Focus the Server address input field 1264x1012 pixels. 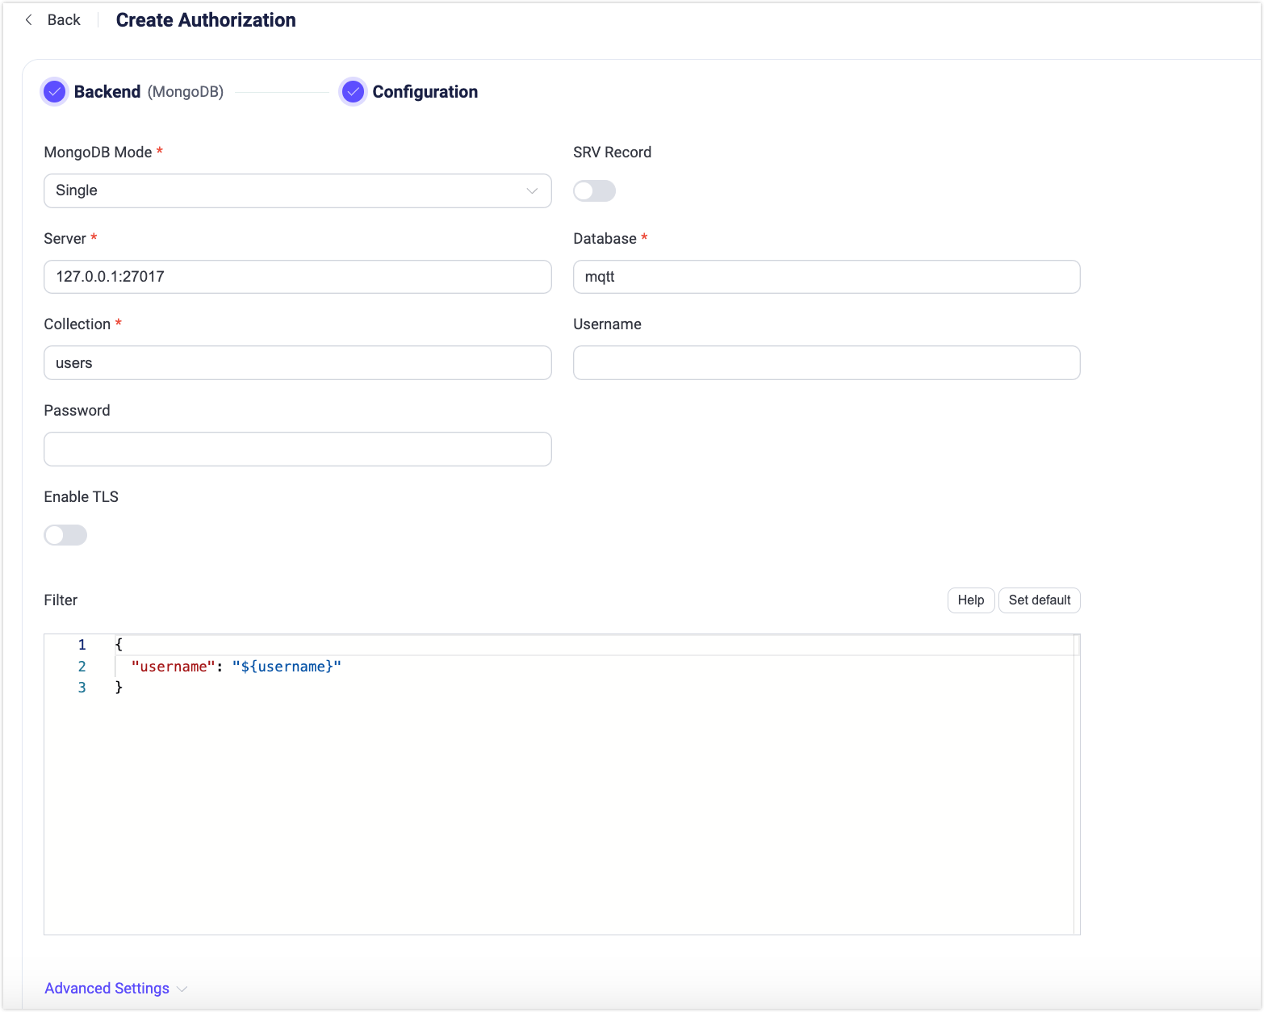(297, 277)
